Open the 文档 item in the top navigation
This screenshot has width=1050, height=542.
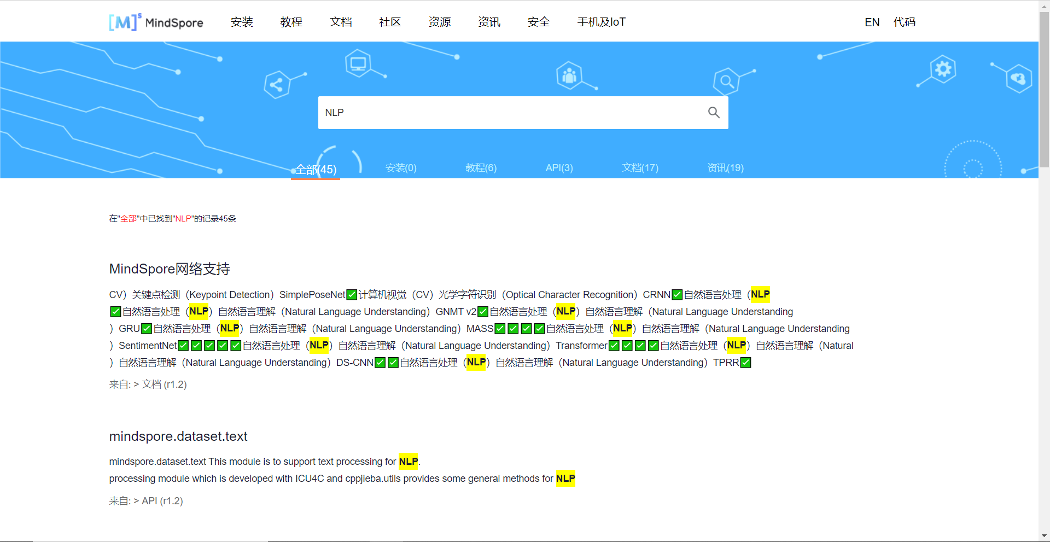[x=341, y=22]
